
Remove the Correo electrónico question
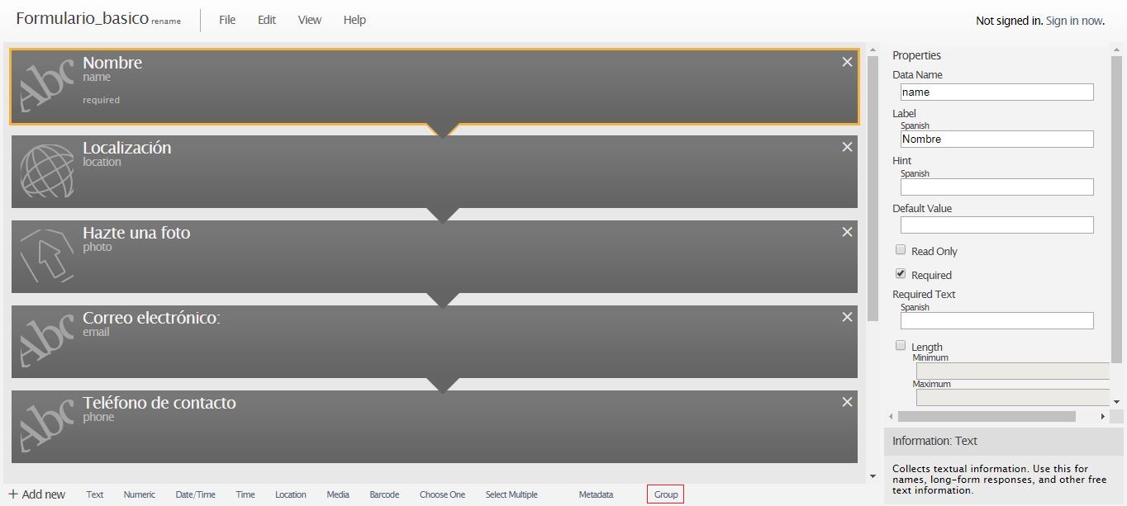pyautogui.click(x=847, y=317)
